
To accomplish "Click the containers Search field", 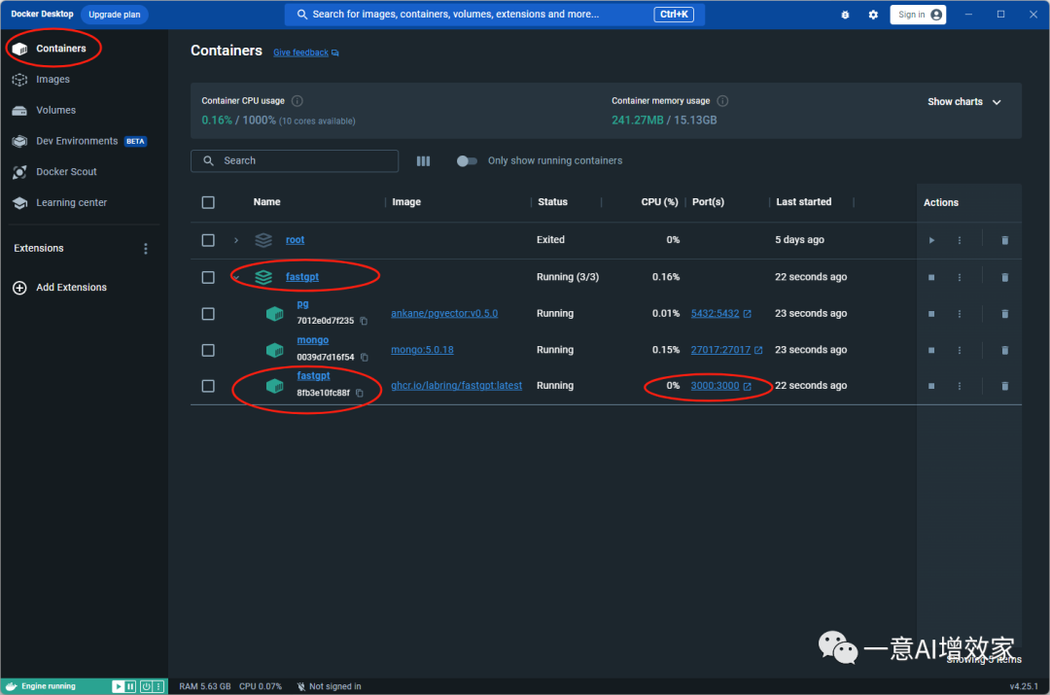I will pos(295,160).
